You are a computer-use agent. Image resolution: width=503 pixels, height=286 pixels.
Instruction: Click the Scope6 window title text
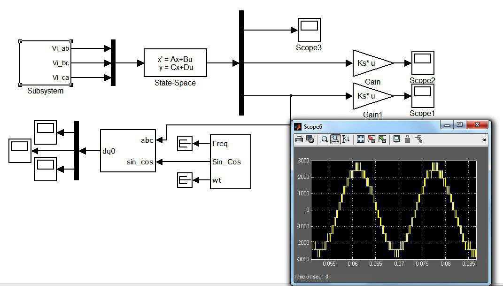[313, 127]
